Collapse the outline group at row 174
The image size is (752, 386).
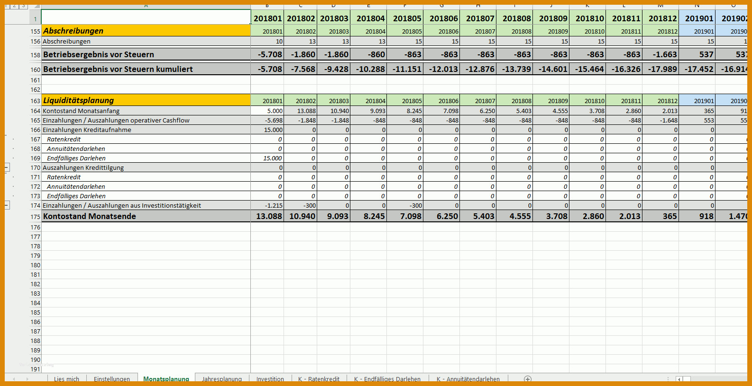pyautogui.click(x=7, y=205)
